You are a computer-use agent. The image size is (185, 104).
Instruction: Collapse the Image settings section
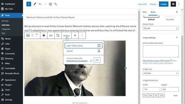(161, 38)
